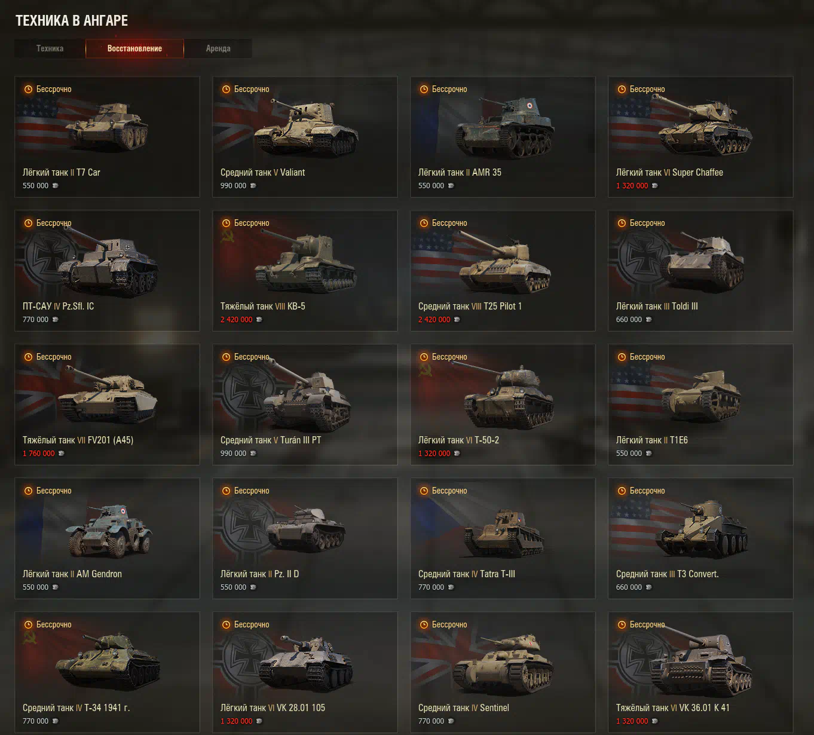Click credits icon beside VK 36.01 K 41 price
The width and height of the screenshot is (814, 735).
[x=654, y=721]
